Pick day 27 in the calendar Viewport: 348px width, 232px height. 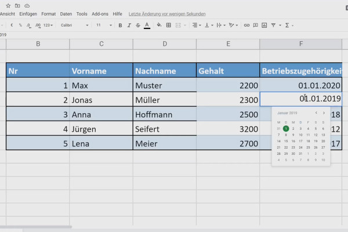323,147
